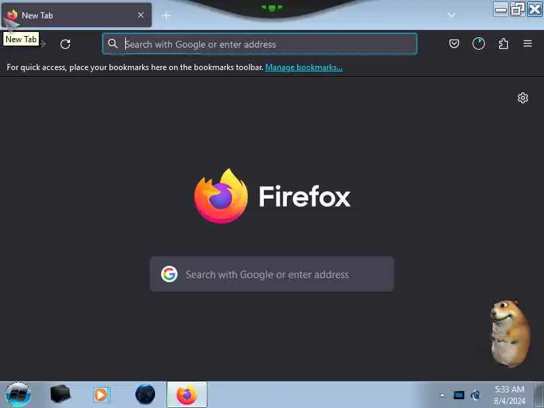
Task: Focus the center Google search box
Action: [x=272, y=274]
